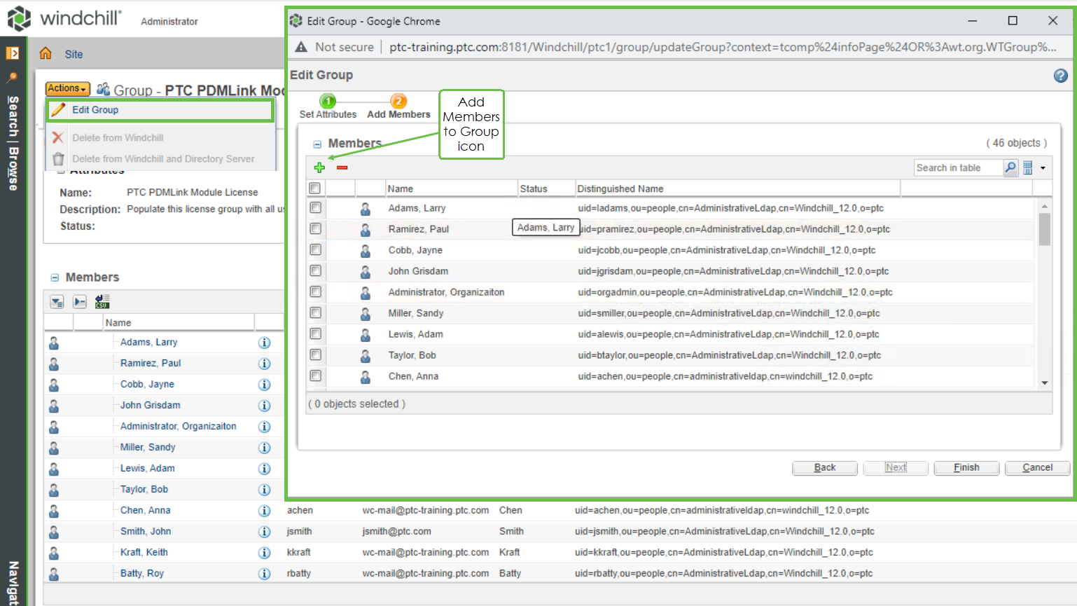Click the Finish button
The image size is (1077, 606).
point(966,468)
